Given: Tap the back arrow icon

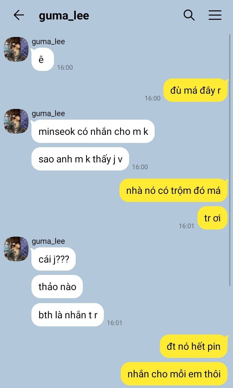Looking at the screenshot, I should pyautogui.click(x=19, y=15).
